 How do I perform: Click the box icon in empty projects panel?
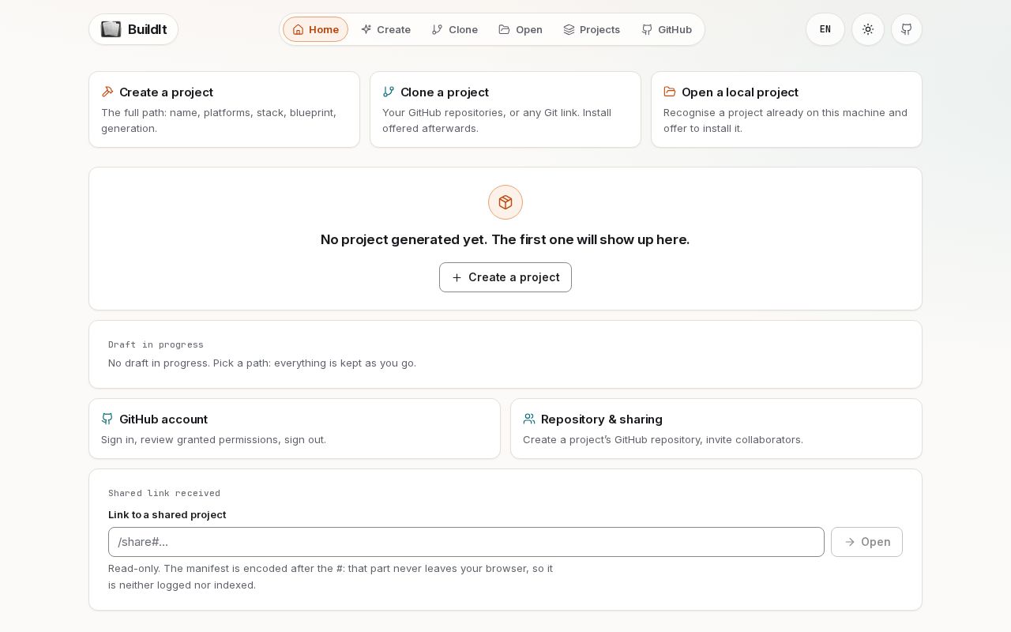coord(505,202)
